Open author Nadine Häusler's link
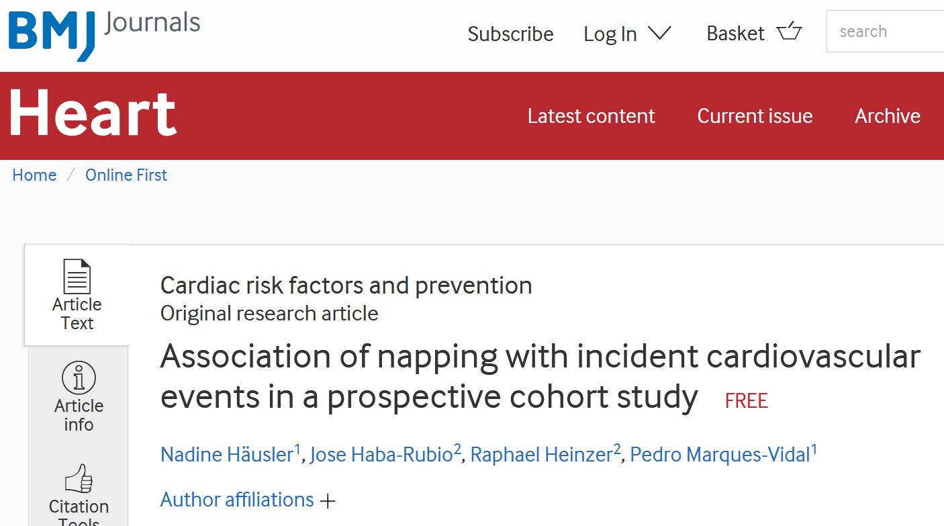Image resolution: width=944 pixels, height=526 pixels. coord(227,455)
